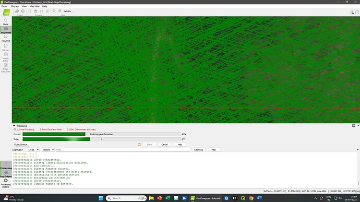The height and width of the screenshot is (202, 360).
Task: Open the Help menu
Action: (44, 6)
